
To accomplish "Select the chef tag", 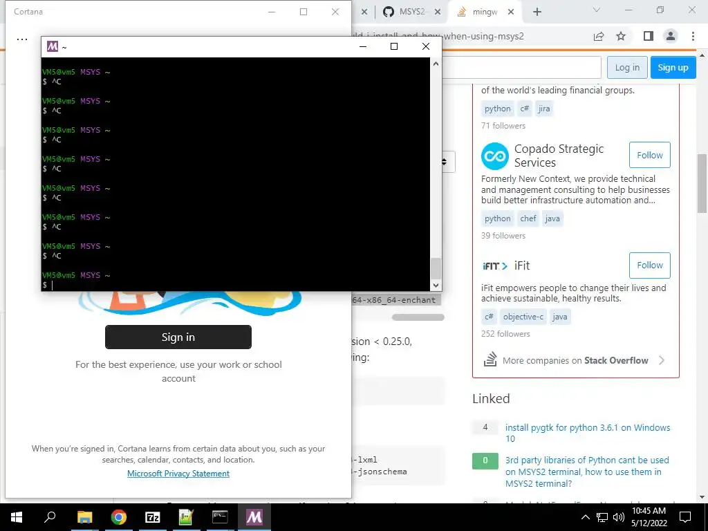I will pos(528,218).
